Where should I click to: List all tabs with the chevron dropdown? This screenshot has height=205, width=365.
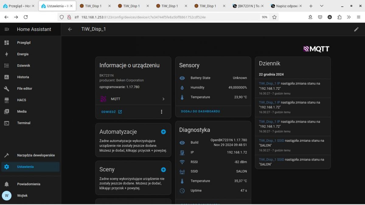click(x=322, y=6)
